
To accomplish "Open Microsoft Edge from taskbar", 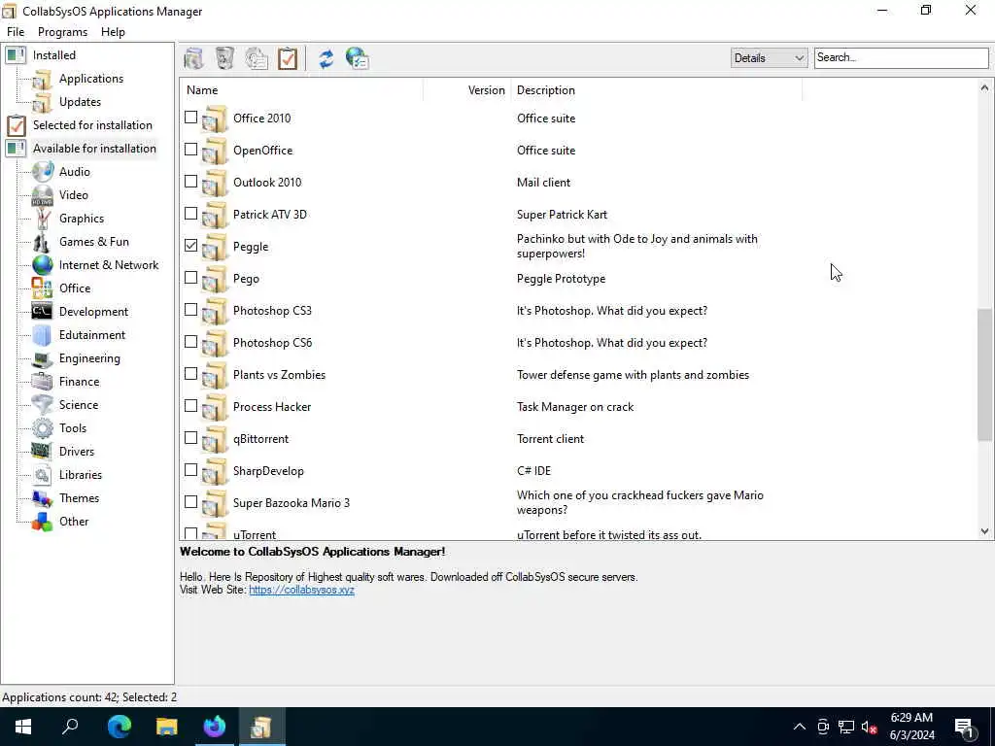I will 119,727.
